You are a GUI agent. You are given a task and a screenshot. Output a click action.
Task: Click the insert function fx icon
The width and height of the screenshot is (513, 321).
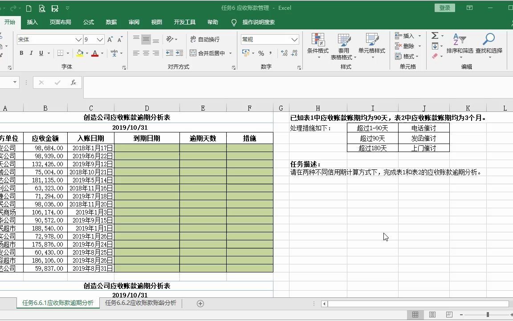(73, 82)
